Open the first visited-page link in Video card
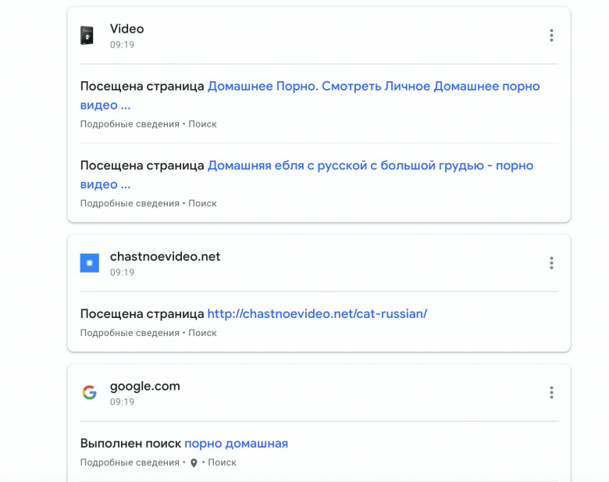 [x=373, y=87]
